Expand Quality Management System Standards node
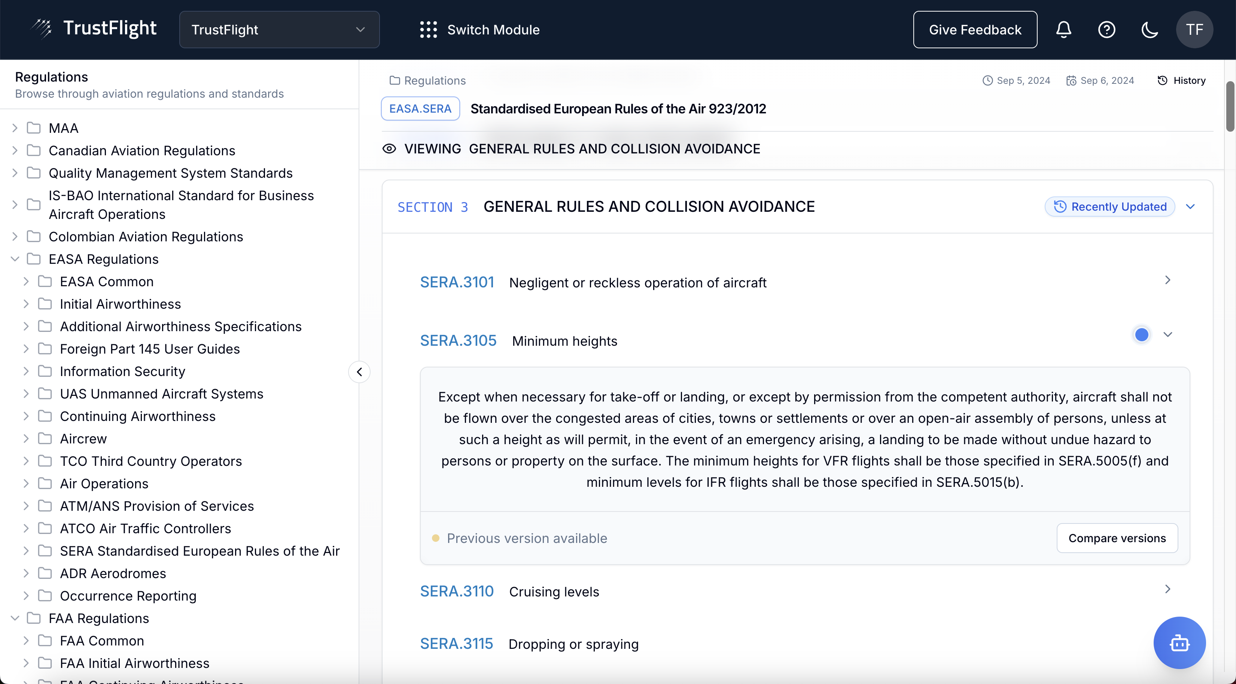The height and width of the screenshot is (684, 1236). tap(15, 173)
